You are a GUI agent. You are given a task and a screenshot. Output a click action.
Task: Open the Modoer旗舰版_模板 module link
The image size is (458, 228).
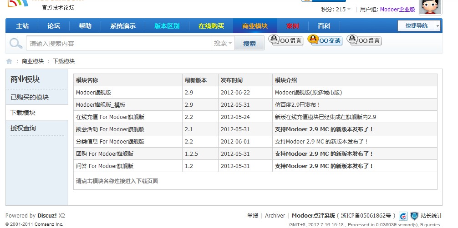click(x=101, y=104)
